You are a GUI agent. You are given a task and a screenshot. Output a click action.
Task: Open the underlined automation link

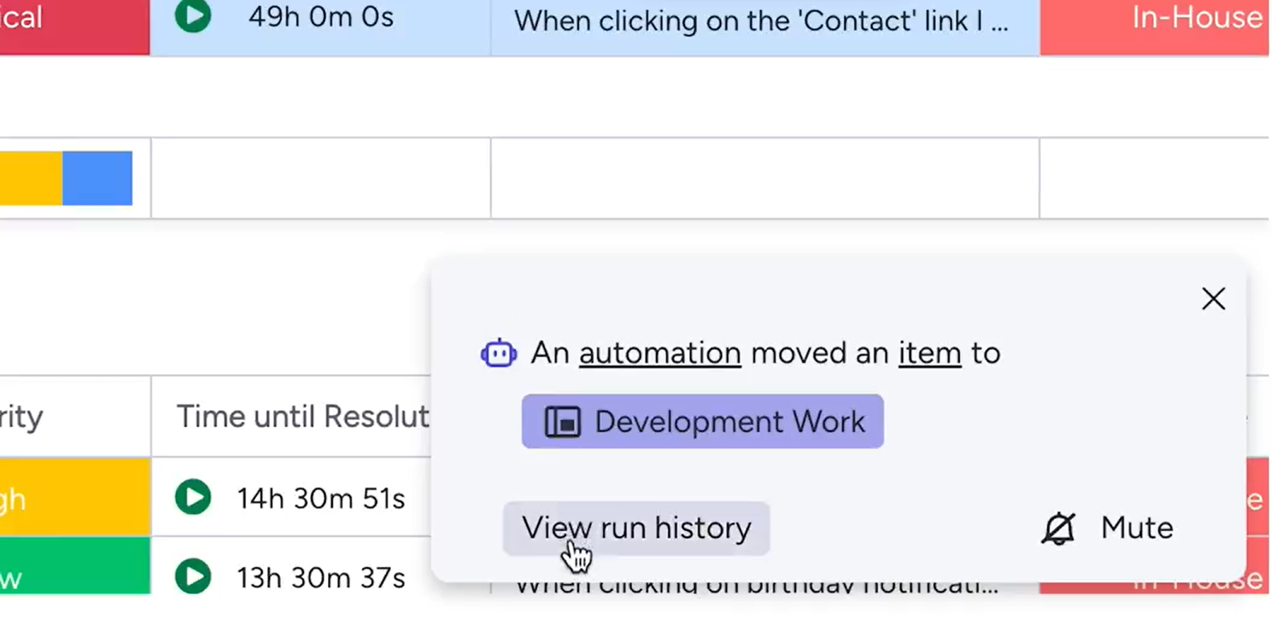[659, 353]
